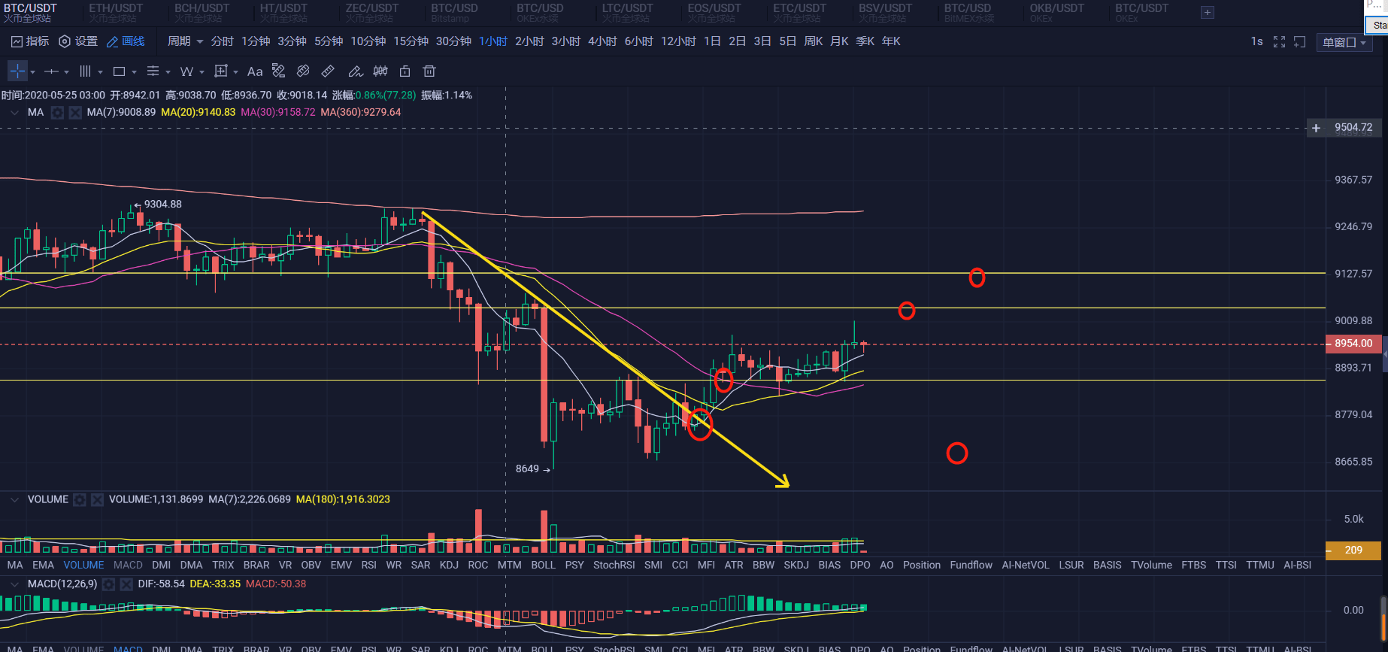
Task: Toggle the 1日 timeframe
Action: tap(712, 41)
